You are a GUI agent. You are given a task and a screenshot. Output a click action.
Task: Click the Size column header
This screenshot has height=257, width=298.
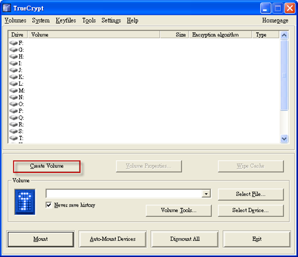(x=175, y=35)
